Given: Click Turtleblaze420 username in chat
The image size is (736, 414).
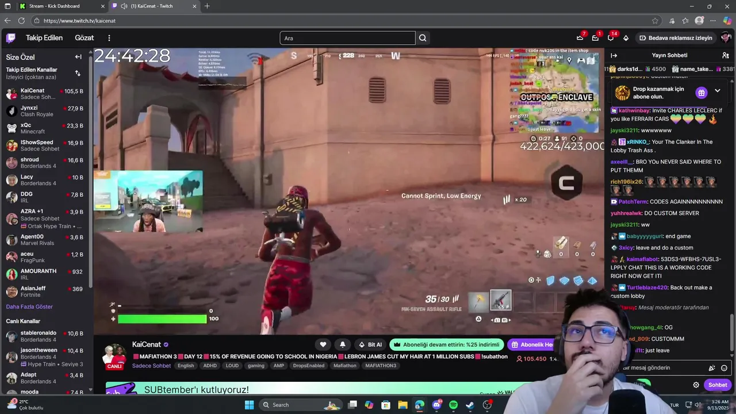Looking at the screenshot, I should tap(647, 287).
